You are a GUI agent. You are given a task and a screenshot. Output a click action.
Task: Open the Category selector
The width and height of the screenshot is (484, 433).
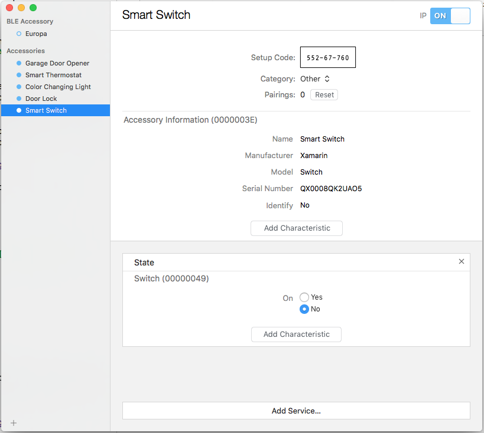pyautogui.click(x=315, y=78)
